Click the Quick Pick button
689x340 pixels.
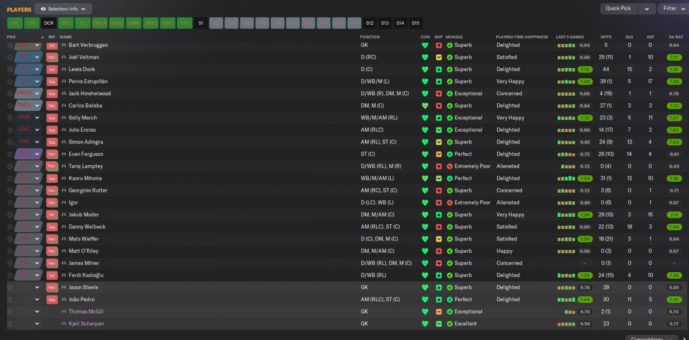(x=618, y=9)
